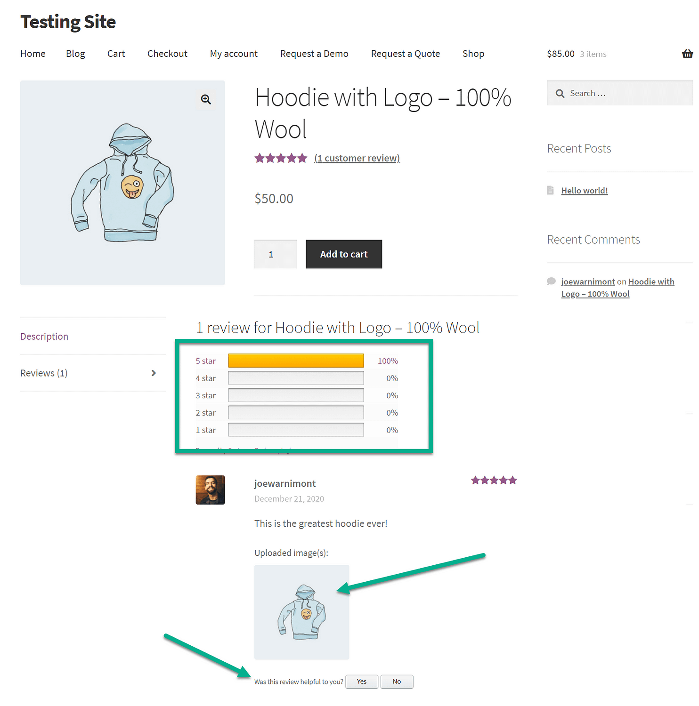The width and height of the screenshot is (699, 706).
Task: Click the 1 review for Hoodie heading
Action: [337, 328]
